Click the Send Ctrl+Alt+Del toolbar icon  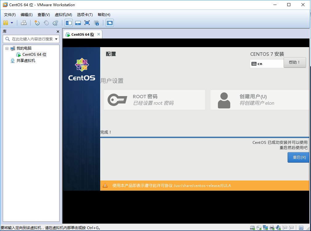pos(24,23)
